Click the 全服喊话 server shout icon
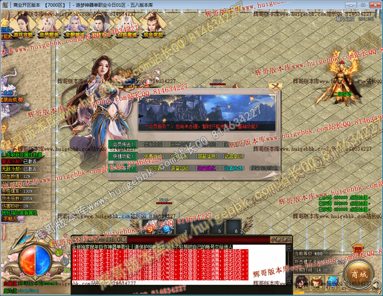The image size is (383, 296). [x=75, y=26]
